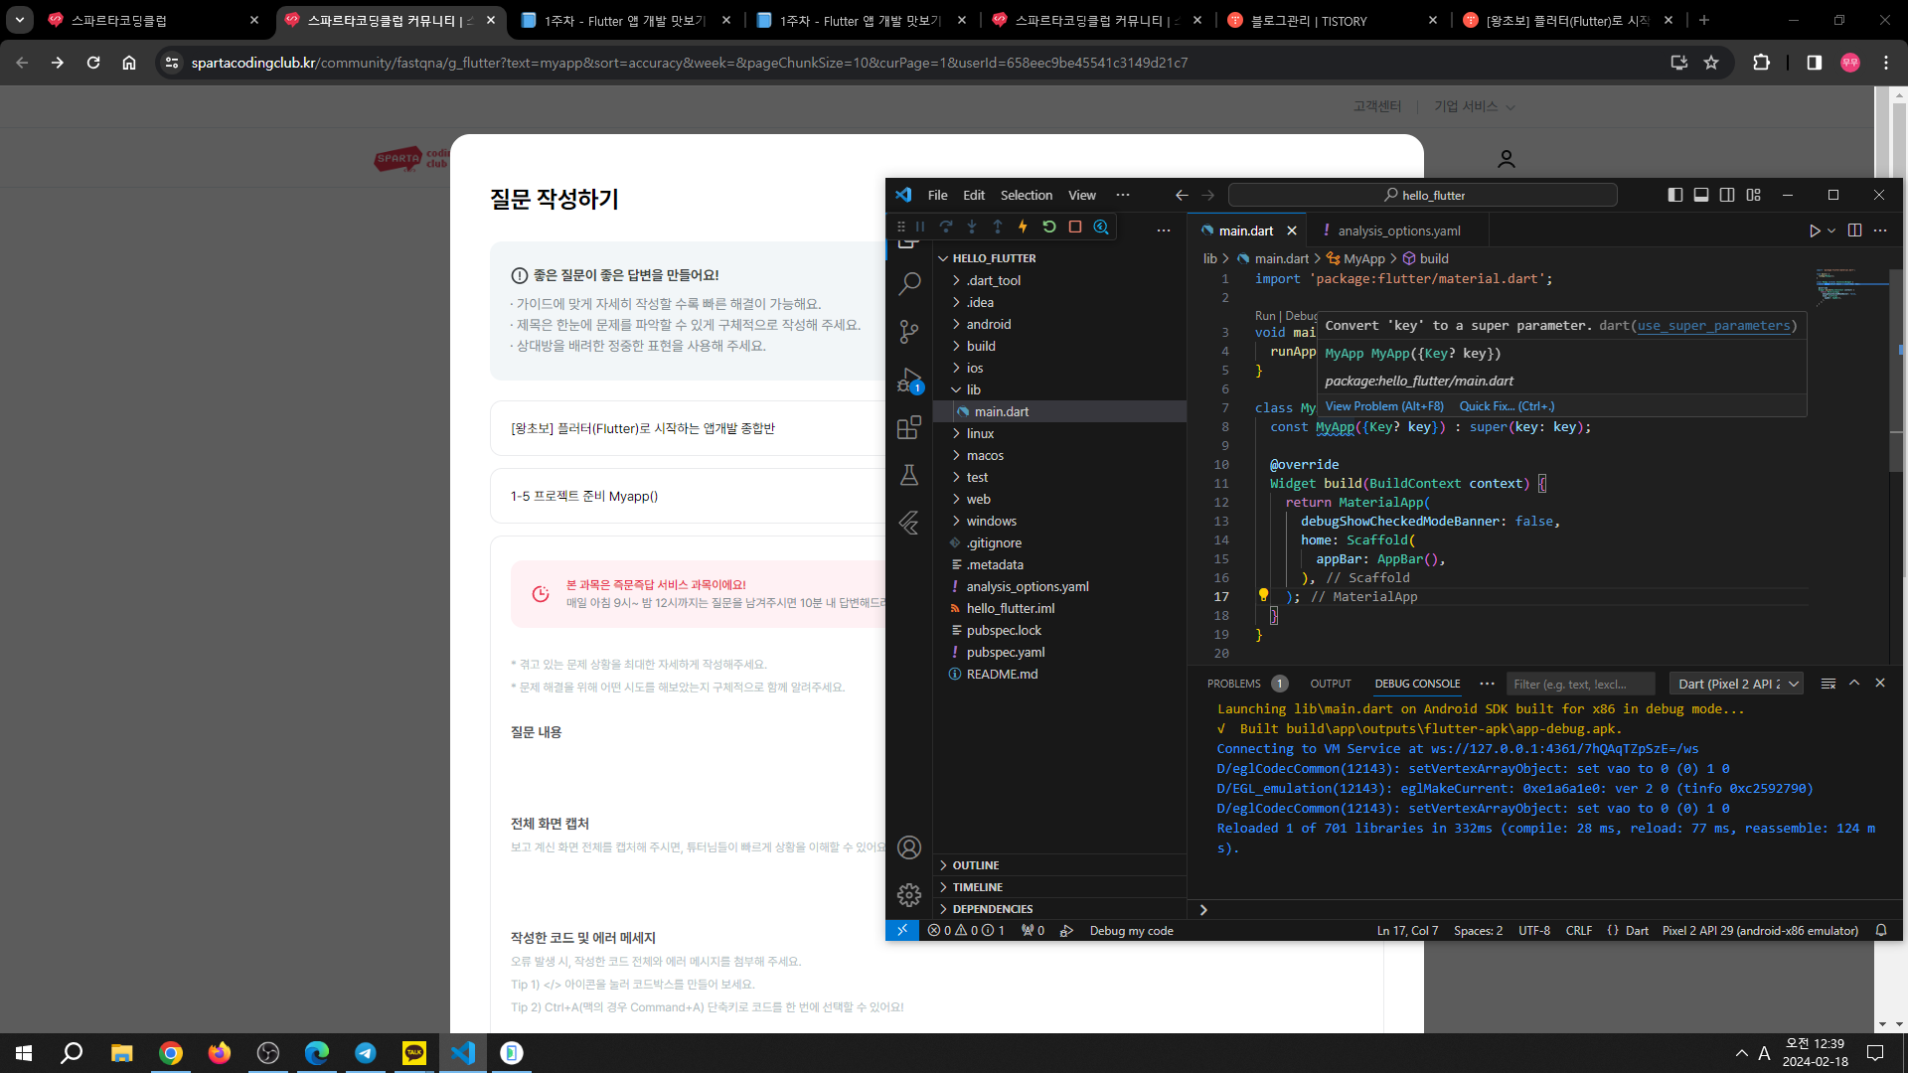This screenshot has height=1073, width=1908.
Task: Toggle the primary side bar in VS Code
Action: (1675, 196)
